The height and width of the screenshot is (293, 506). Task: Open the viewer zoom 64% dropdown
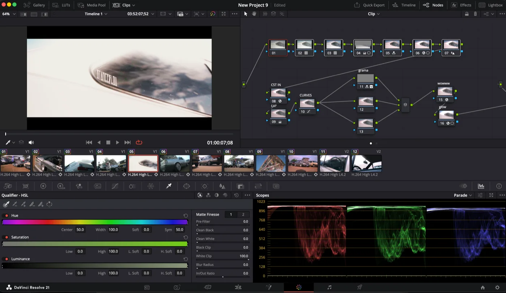9,14
